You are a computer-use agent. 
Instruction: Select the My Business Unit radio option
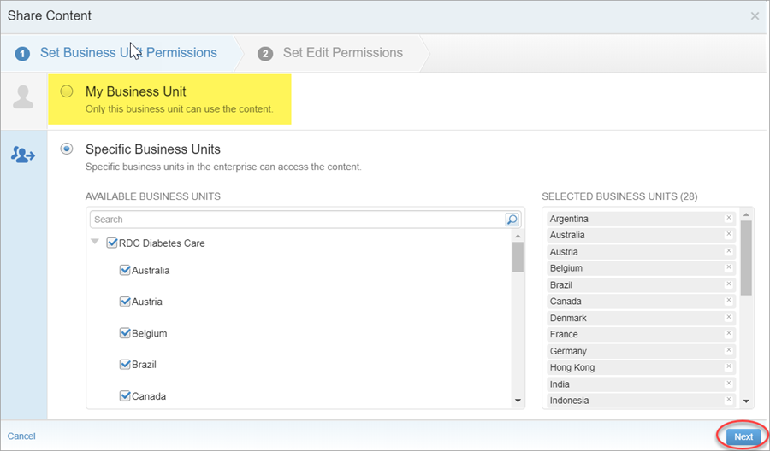coord(67,91)
